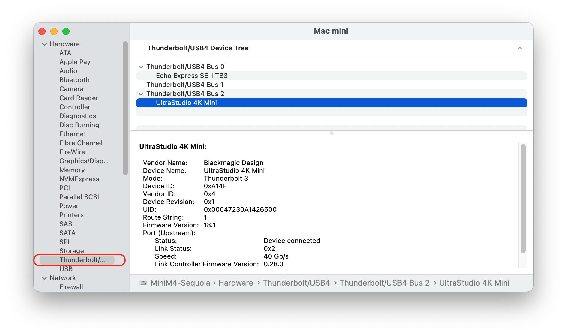Click the sidebar vertical scrollbar

coord(125,108)
